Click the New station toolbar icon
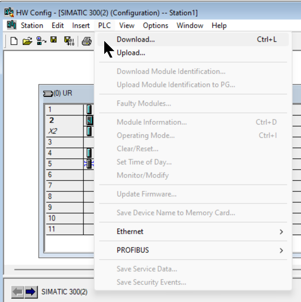The height and width of the screenshot is (302, 301). [14, 41]
